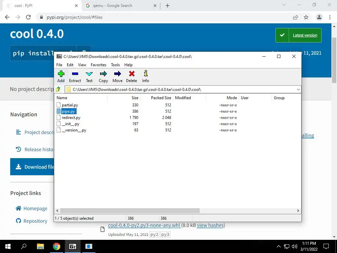This screenshot has height=253, width=337.
Task: Click the Chrome back arrow
Action: [x=7, y=17]
